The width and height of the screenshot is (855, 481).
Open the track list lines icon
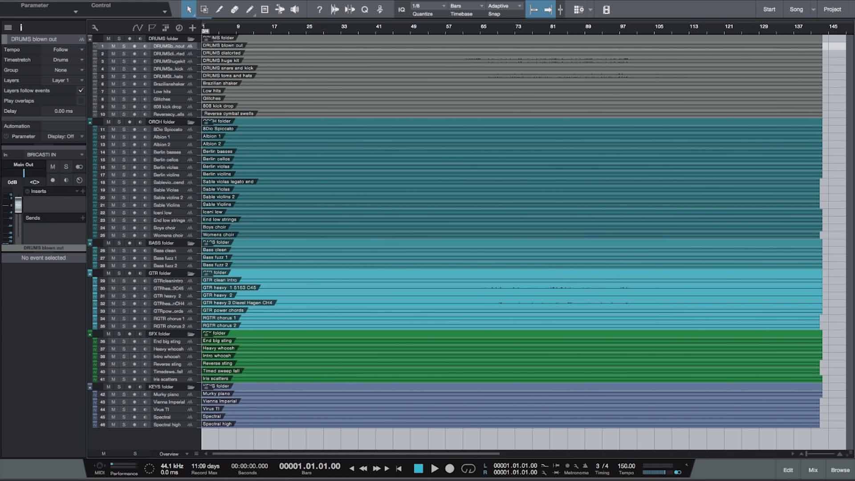[x=8, y=28]
